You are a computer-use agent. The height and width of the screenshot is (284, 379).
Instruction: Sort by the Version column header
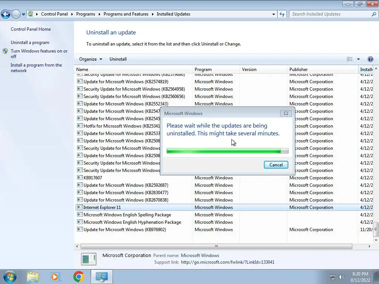(264, 69)
